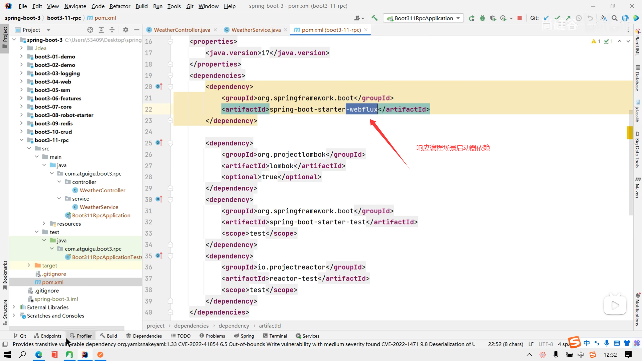642x361 pixels.
Task: Open WeatherController in project tree
Action: pos(102,190)
